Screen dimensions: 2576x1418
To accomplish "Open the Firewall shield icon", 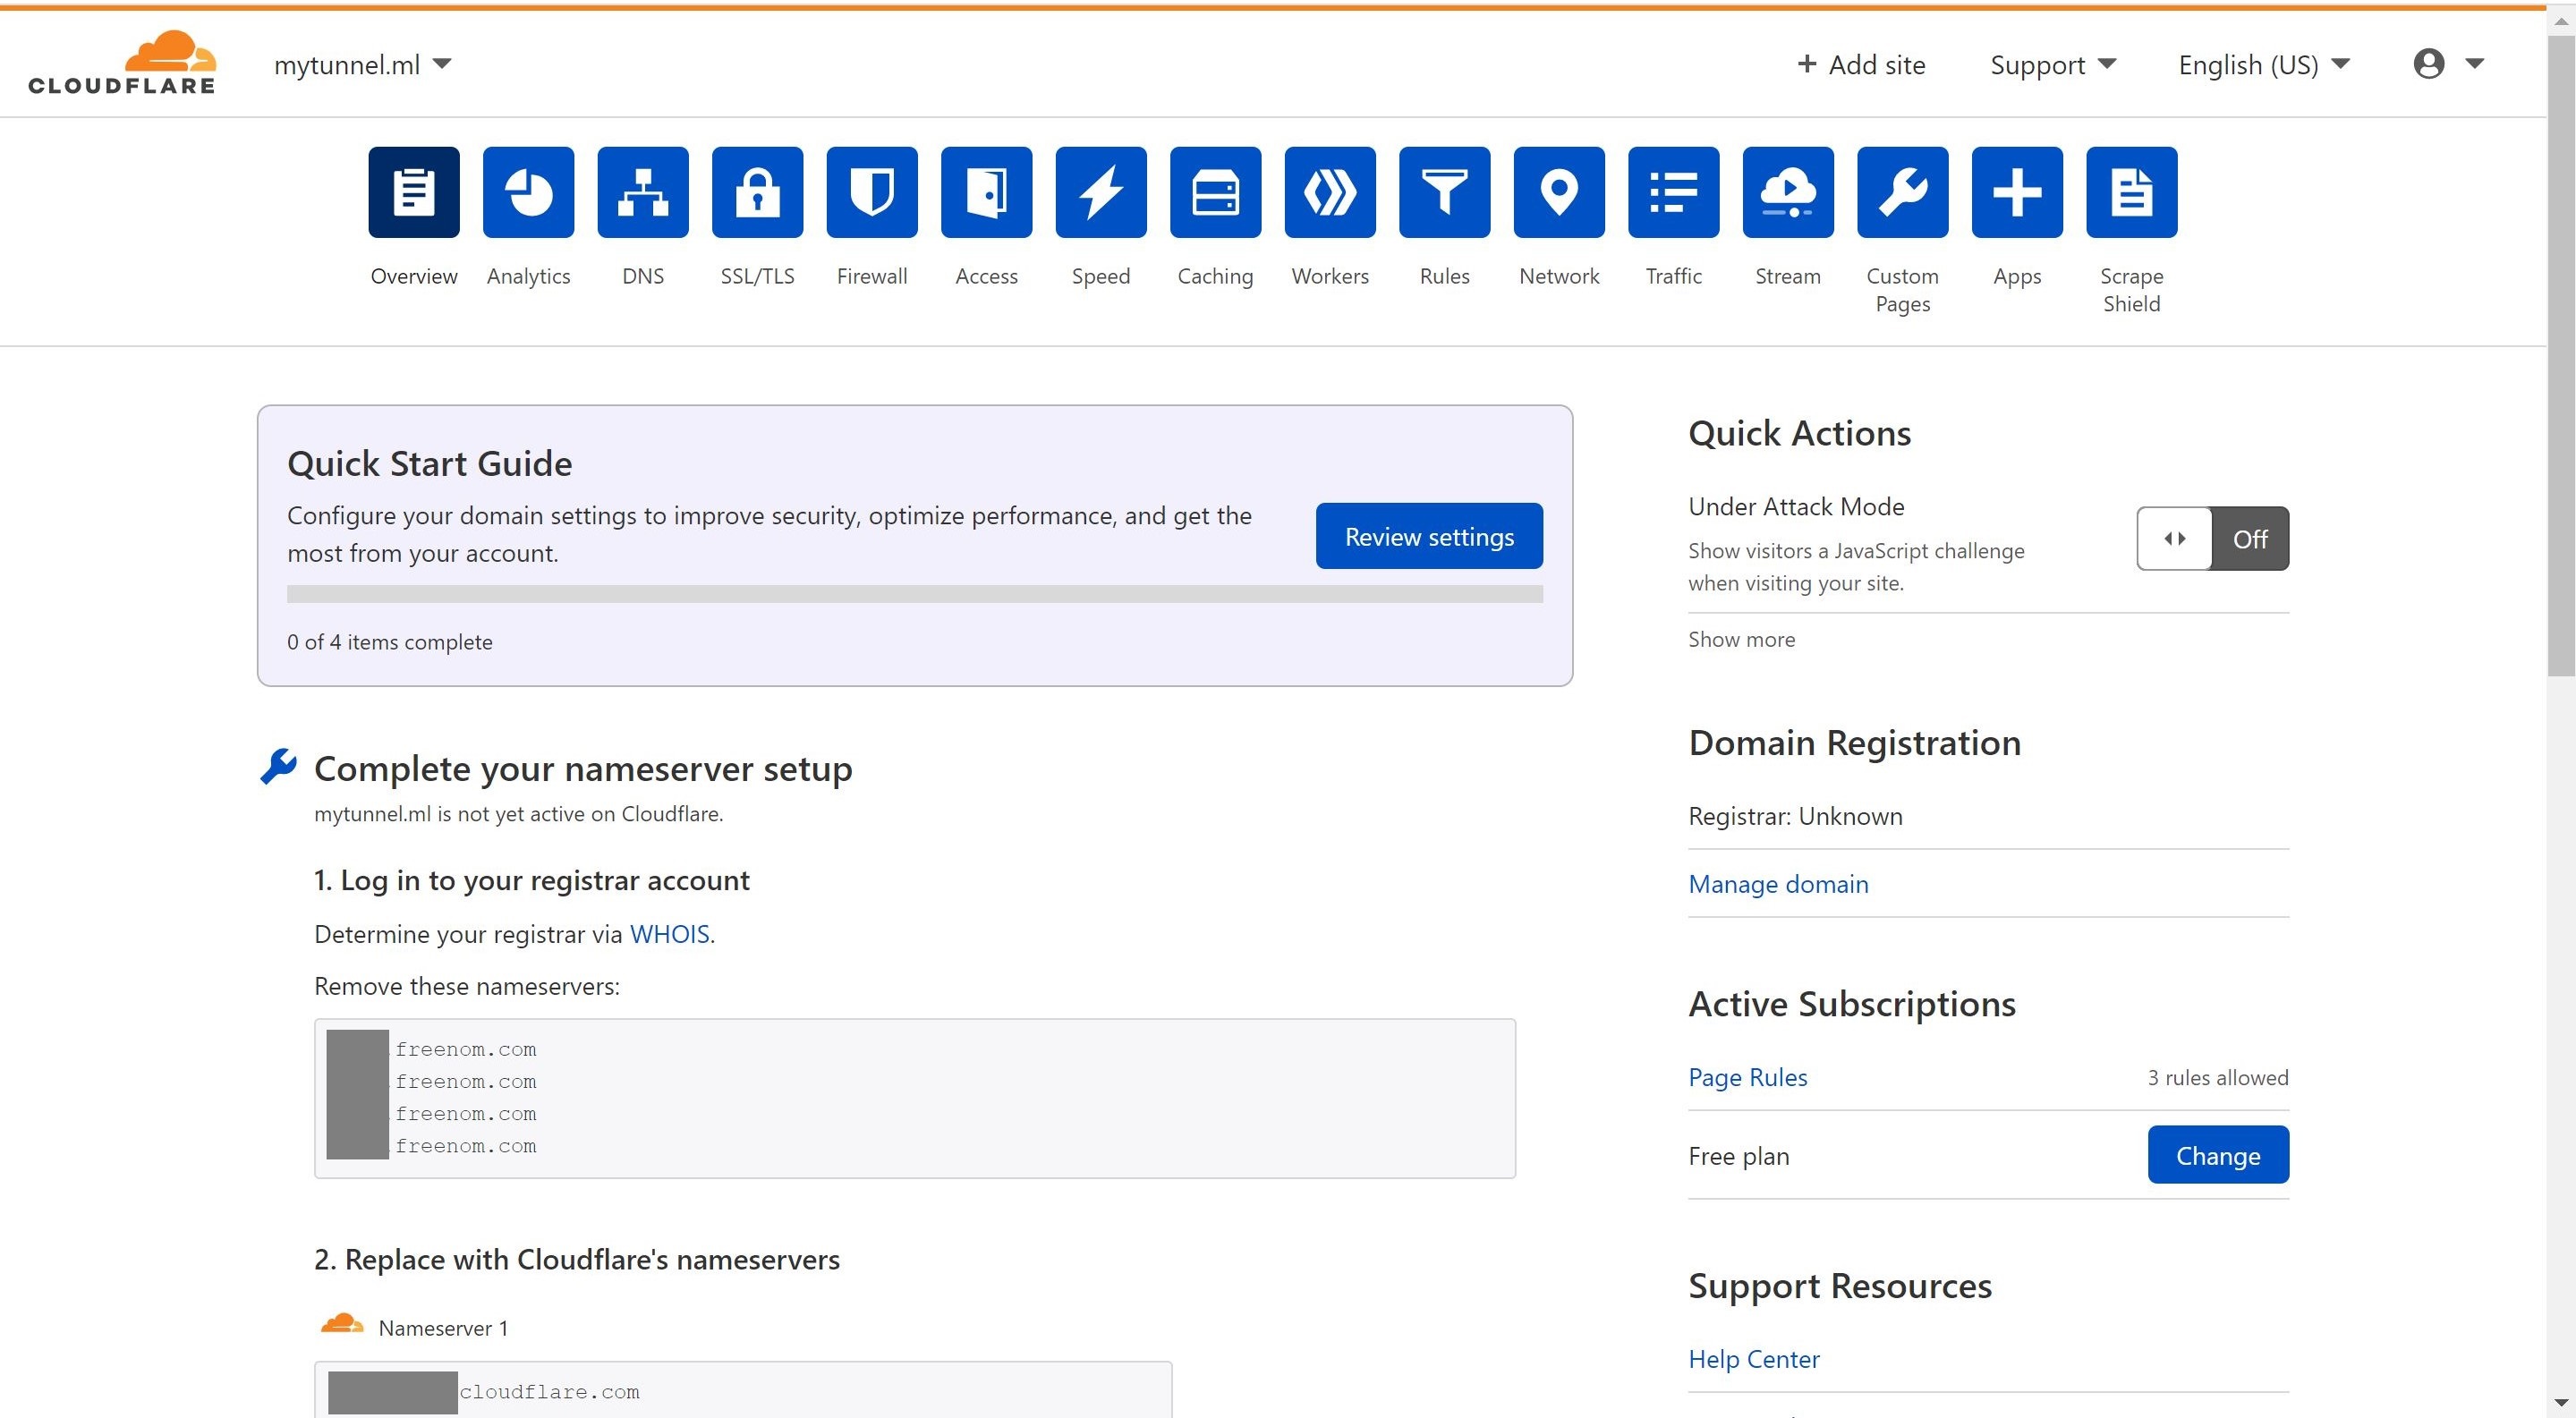I will [872, 192].
